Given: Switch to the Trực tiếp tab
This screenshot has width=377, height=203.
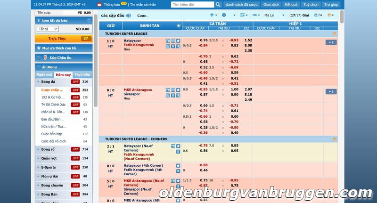Looking at the screenshot, I should (x=82, y=75).
